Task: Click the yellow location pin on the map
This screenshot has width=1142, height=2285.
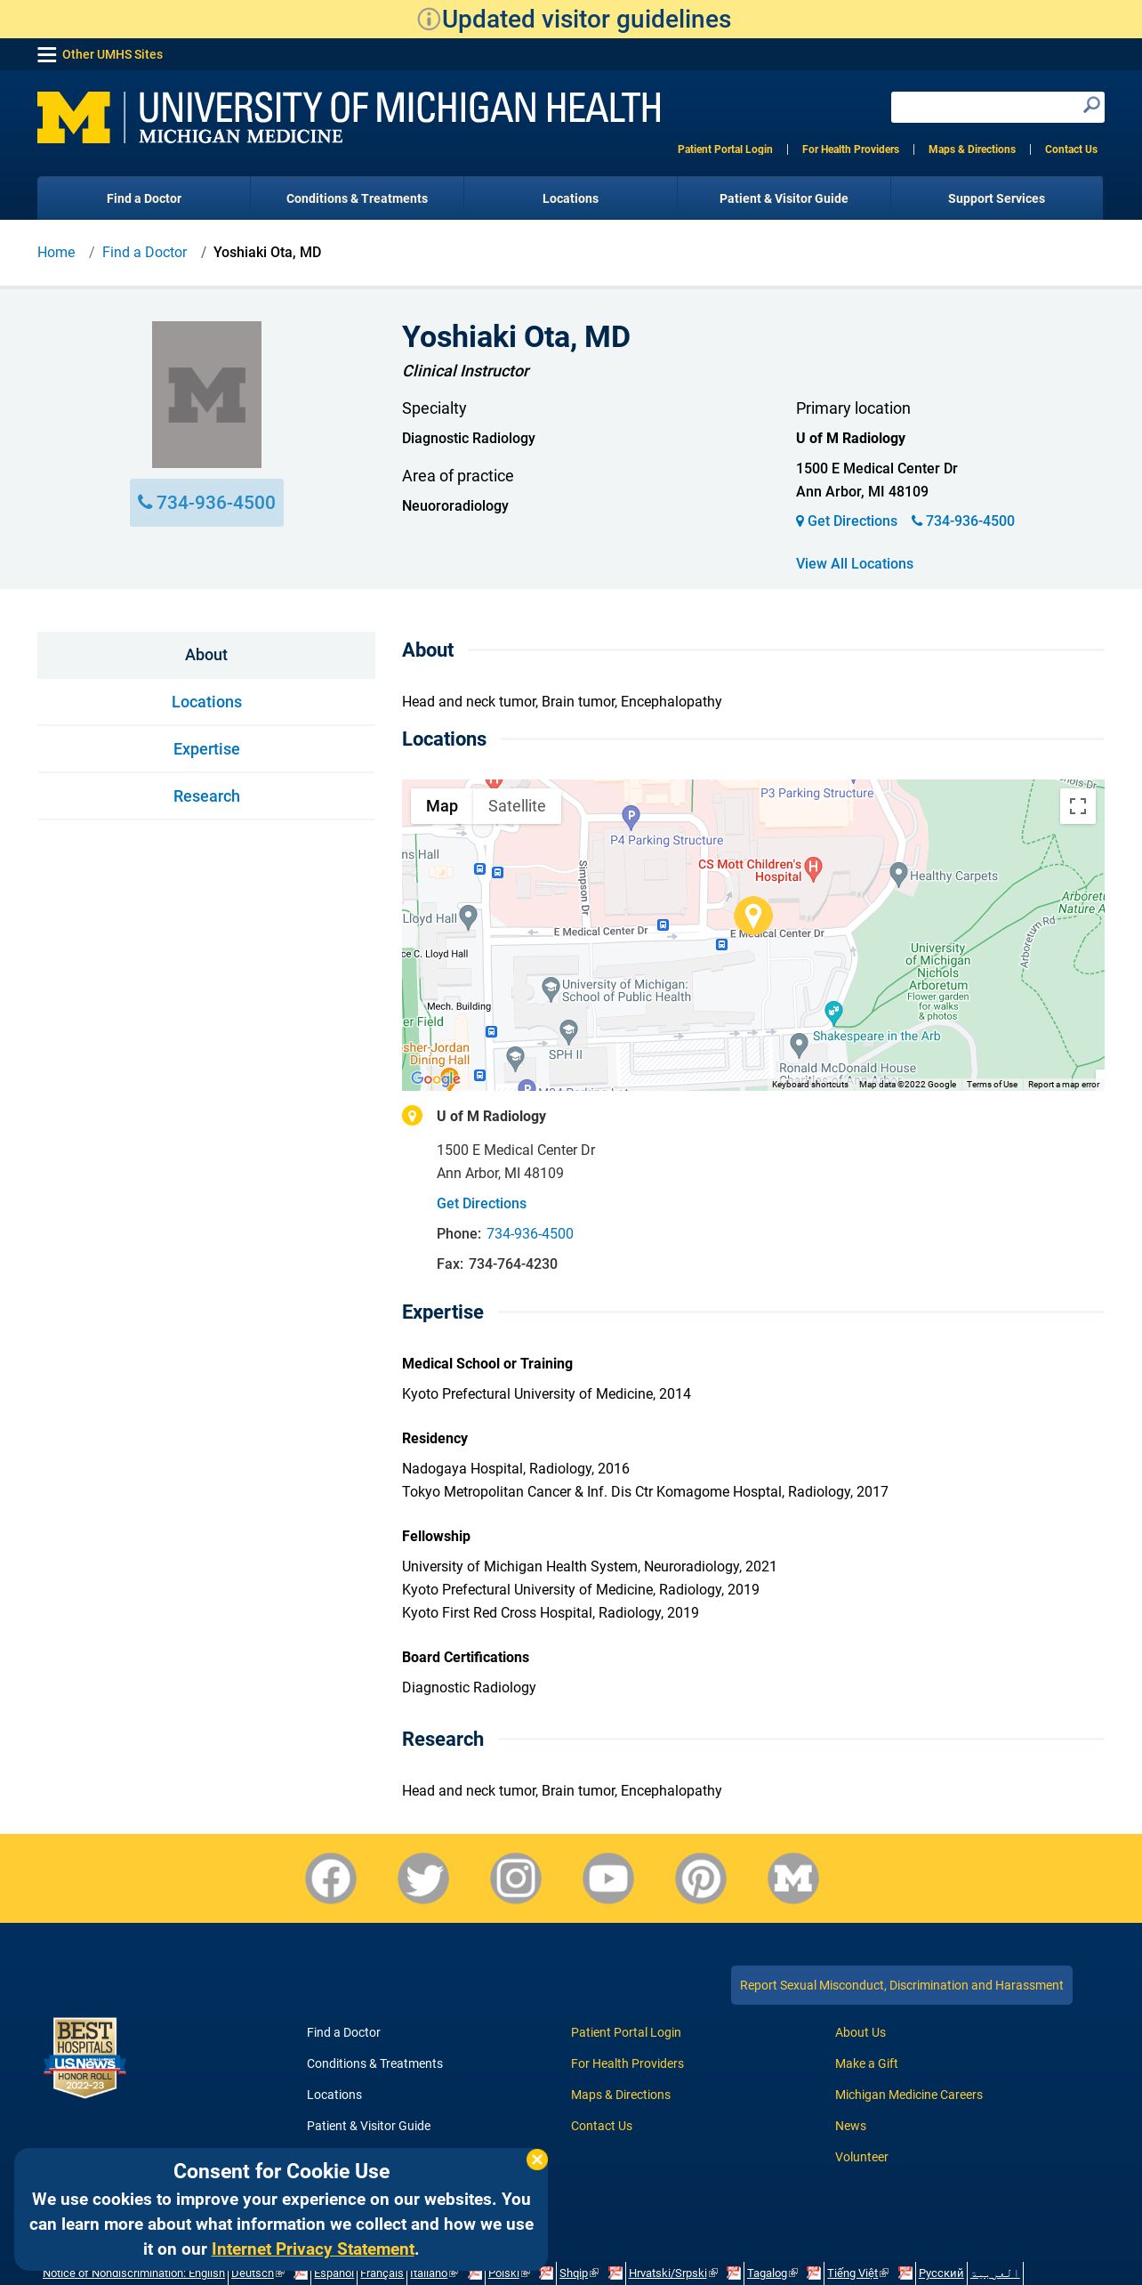Action: (x=753, y=916)
